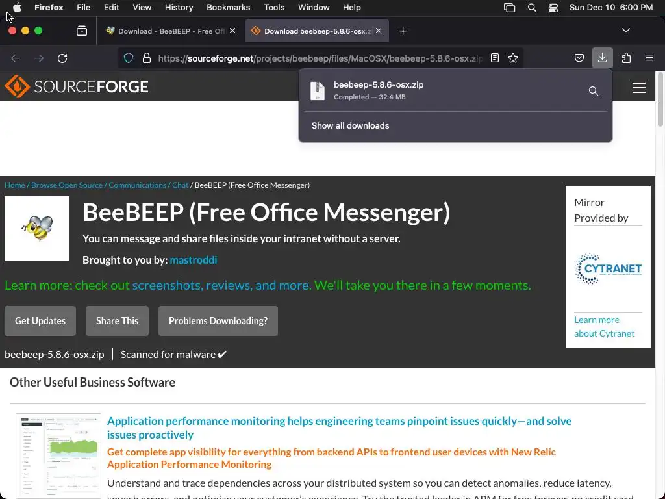Click the page vertical scrollbar
Viewport: 665px width, 499px height.
click(x=660, y=99)
